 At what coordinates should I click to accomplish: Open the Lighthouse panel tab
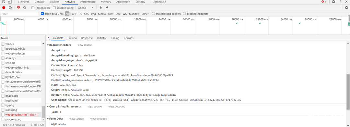[159, 2]
